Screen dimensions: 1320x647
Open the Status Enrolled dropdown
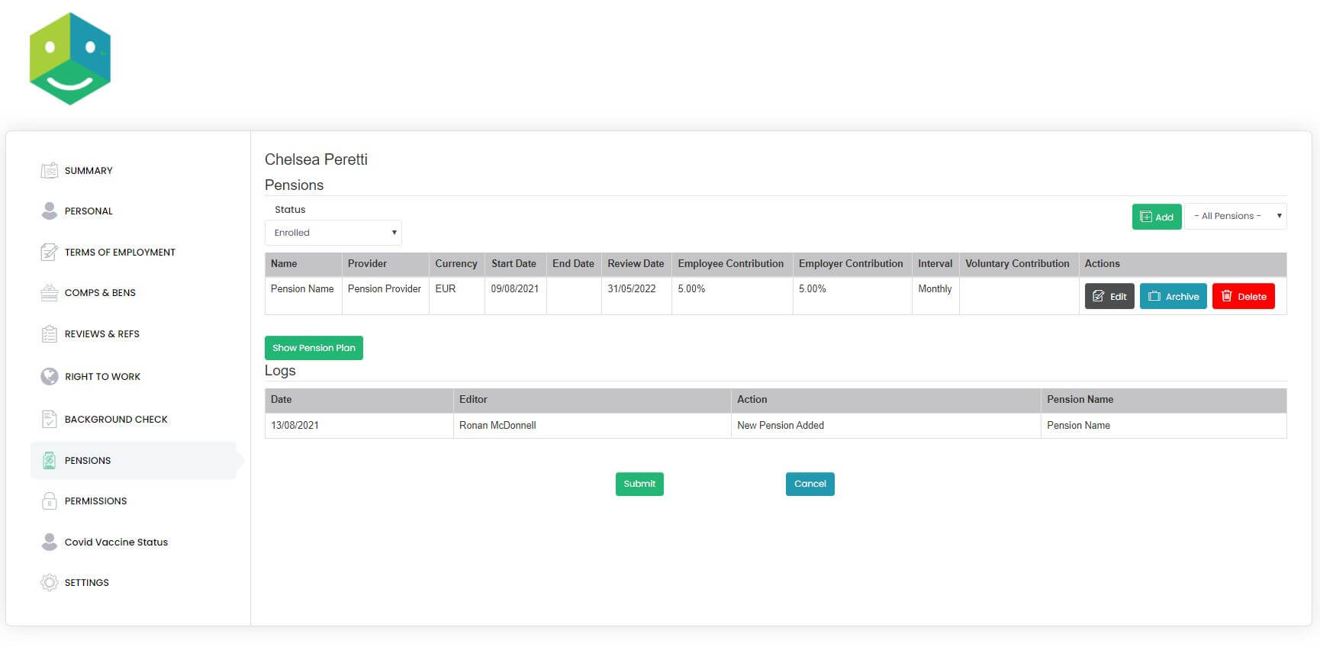333,233
